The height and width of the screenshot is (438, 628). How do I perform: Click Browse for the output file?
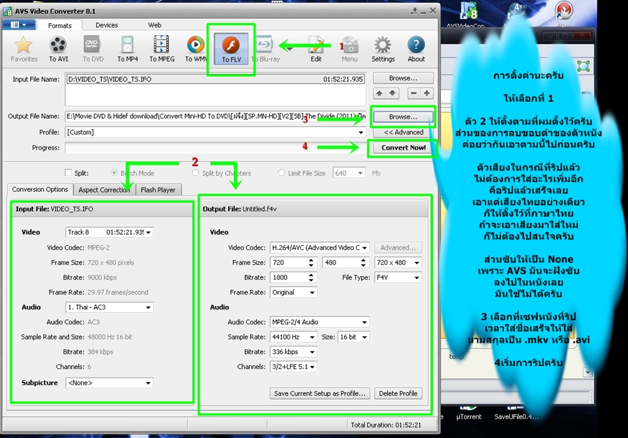click(403, 117)
